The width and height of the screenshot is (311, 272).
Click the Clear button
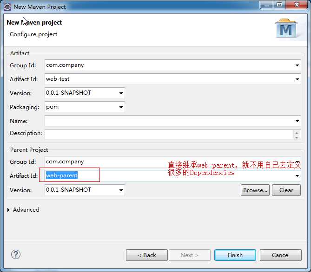(286, 190)
